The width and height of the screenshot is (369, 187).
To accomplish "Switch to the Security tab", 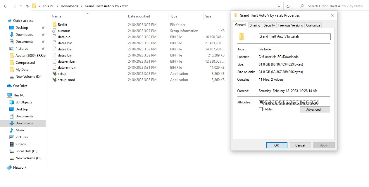I will pyautogui.click(x=269, y=25).
